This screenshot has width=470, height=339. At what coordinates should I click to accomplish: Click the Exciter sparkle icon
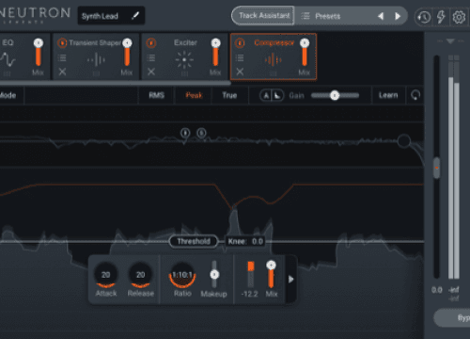(184, 59)
